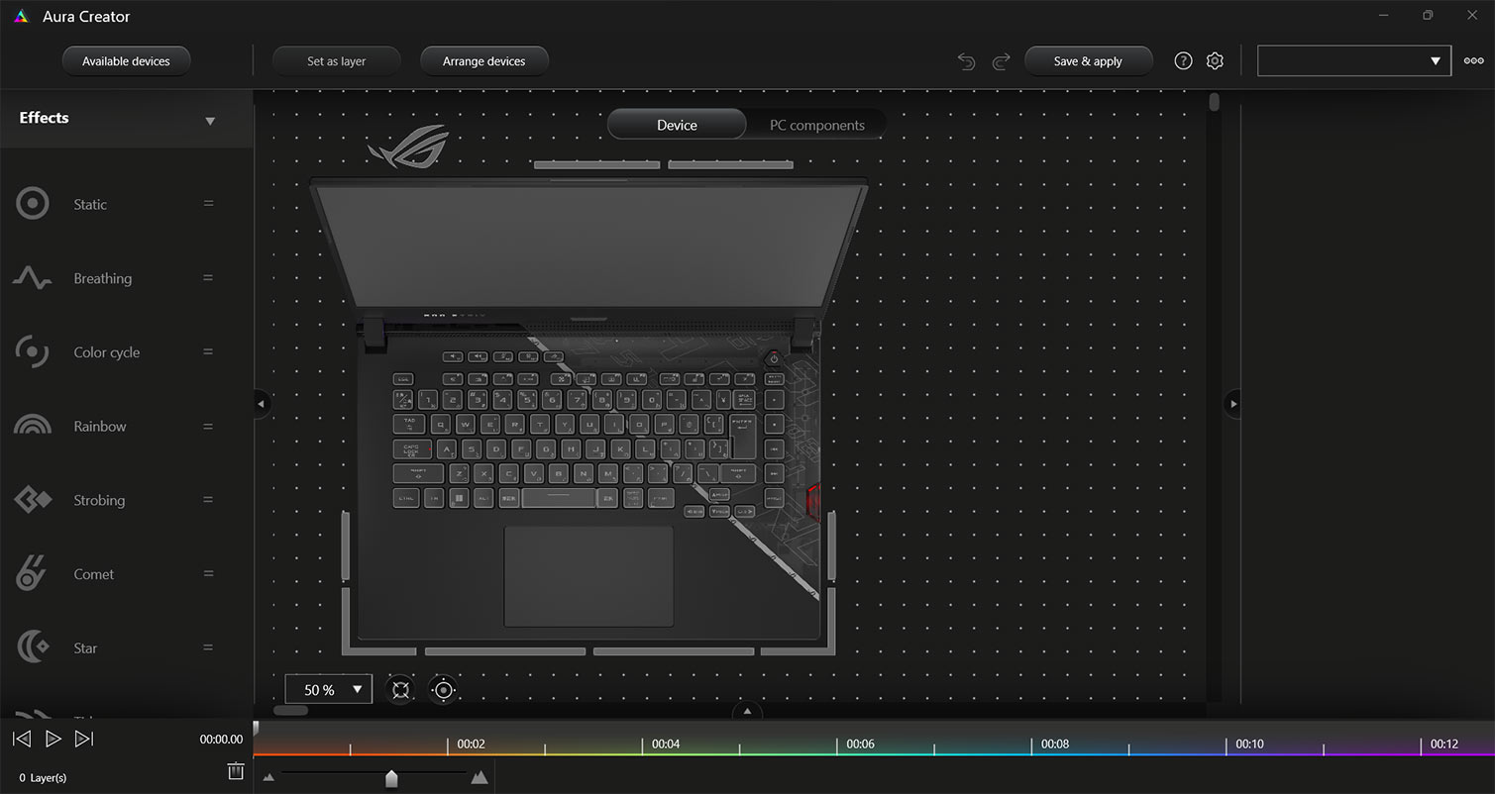Stay on the Device tab
The width and height of the screenshot is (1495, 794).
pyautogui.click(x=677, y=125)
